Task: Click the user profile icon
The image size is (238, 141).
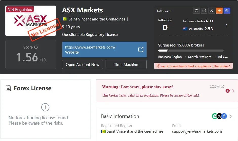Action: [x=212, y=11]
